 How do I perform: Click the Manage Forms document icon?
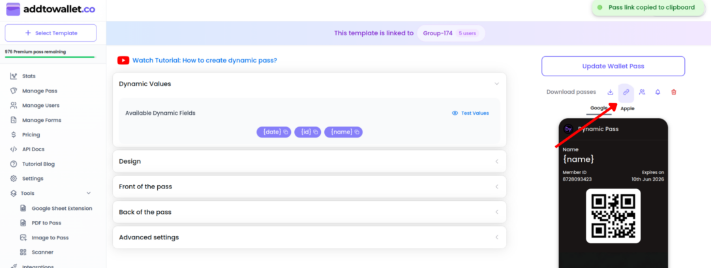coord(14,120)
